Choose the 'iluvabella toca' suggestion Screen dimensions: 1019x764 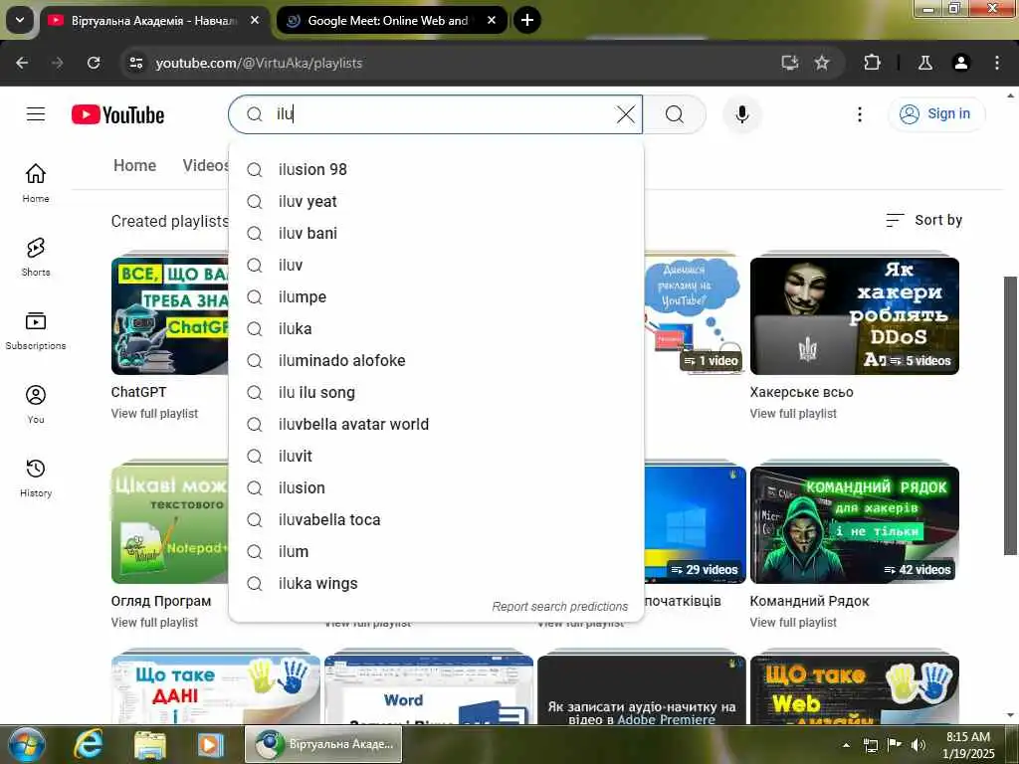click(x=436, y=519)
